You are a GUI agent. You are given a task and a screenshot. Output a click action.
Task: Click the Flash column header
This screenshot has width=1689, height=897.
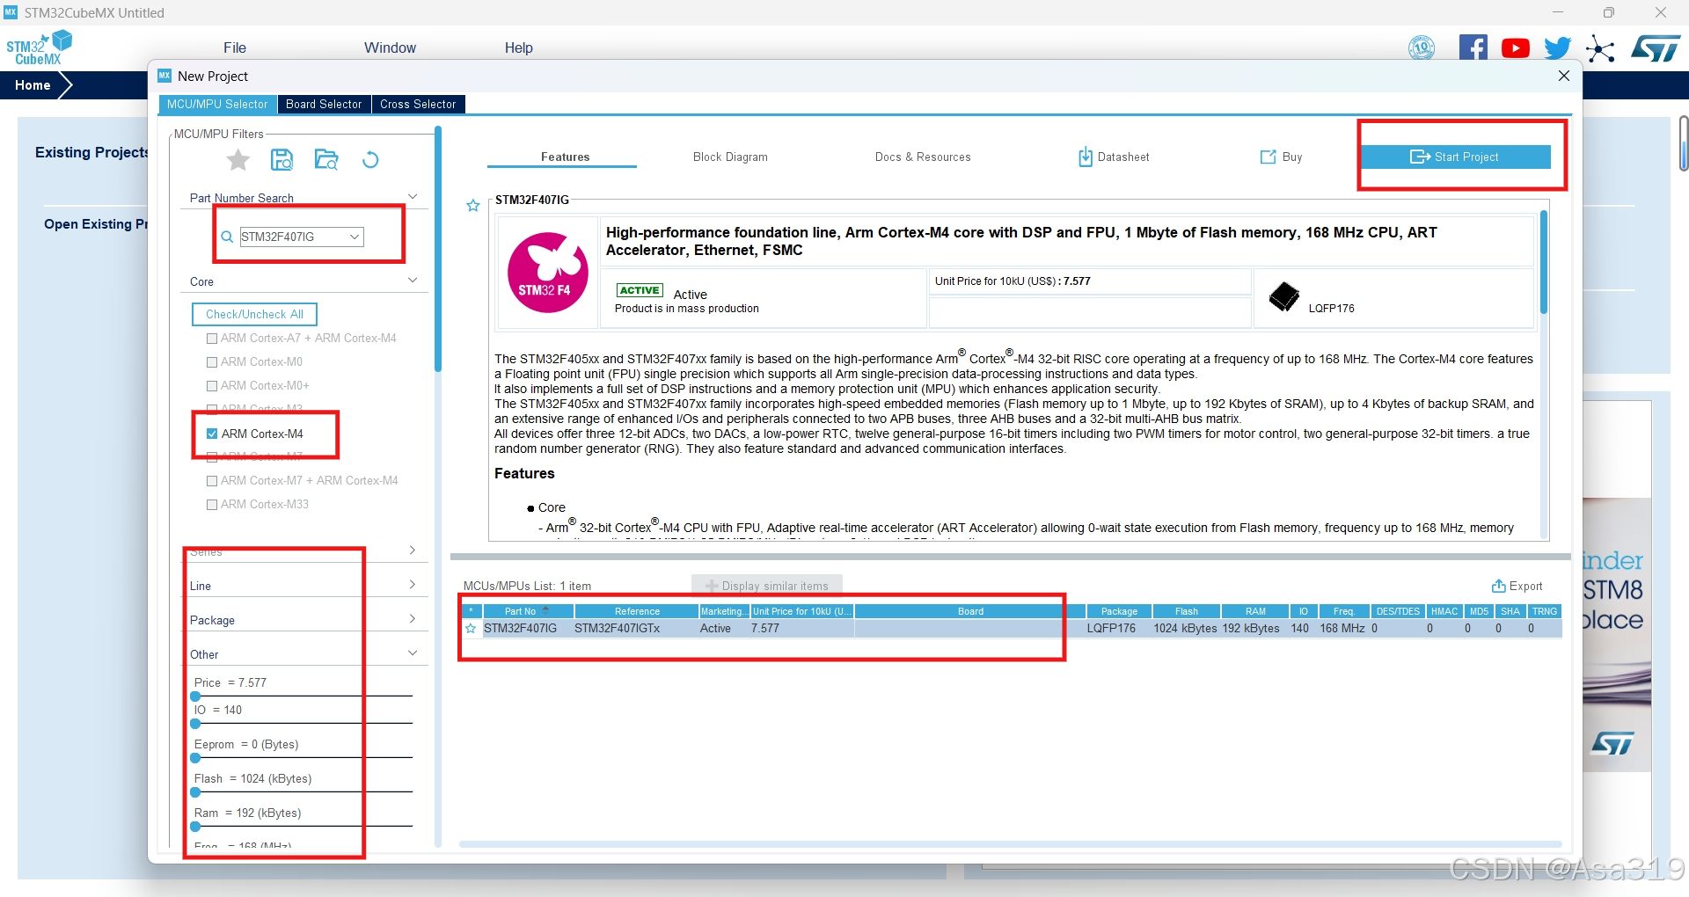tap(1187, 611)
